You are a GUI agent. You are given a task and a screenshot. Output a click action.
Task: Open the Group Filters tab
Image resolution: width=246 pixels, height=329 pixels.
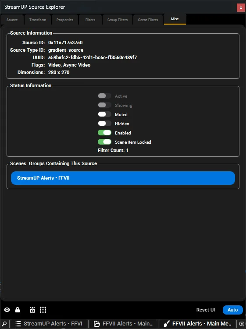pos(118,20)
